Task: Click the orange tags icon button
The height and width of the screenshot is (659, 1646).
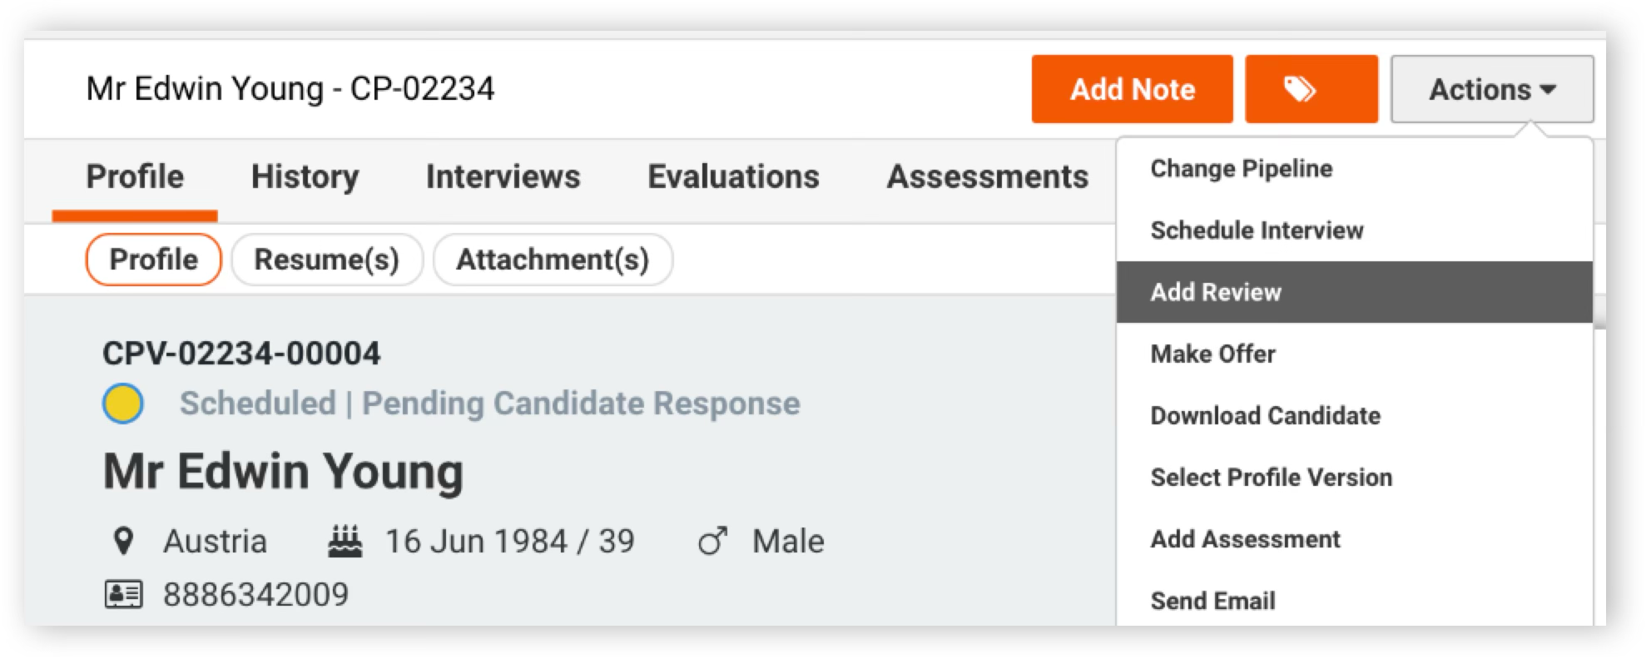Action: pyautogui.click(x=1311, y=89)
